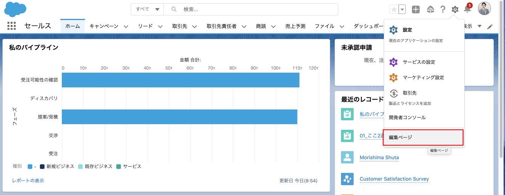Click the 受注可能性の確認 bar in the chart
The width and height of the screenshot is (505, 195).
[181, 80]
